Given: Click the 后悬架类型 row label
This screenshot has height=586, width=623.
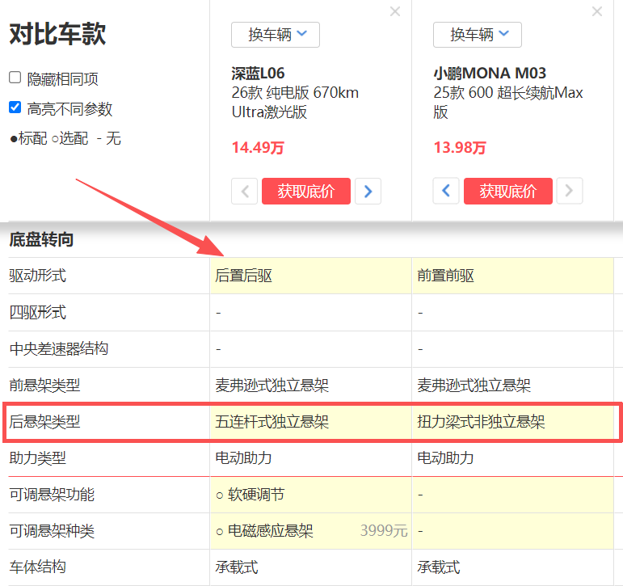Looking at the screenshot, I should (44, 421).
